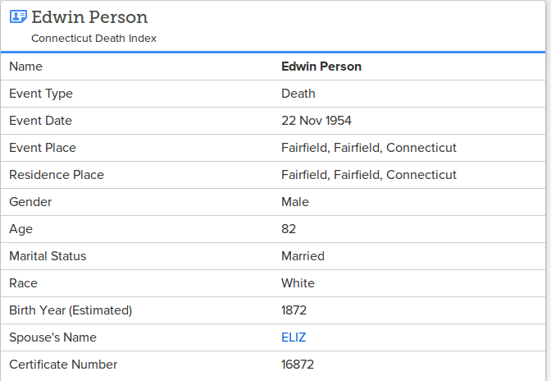Click the Certificate Number label
Screen dimensions: 551x381
tap(63, 365)
